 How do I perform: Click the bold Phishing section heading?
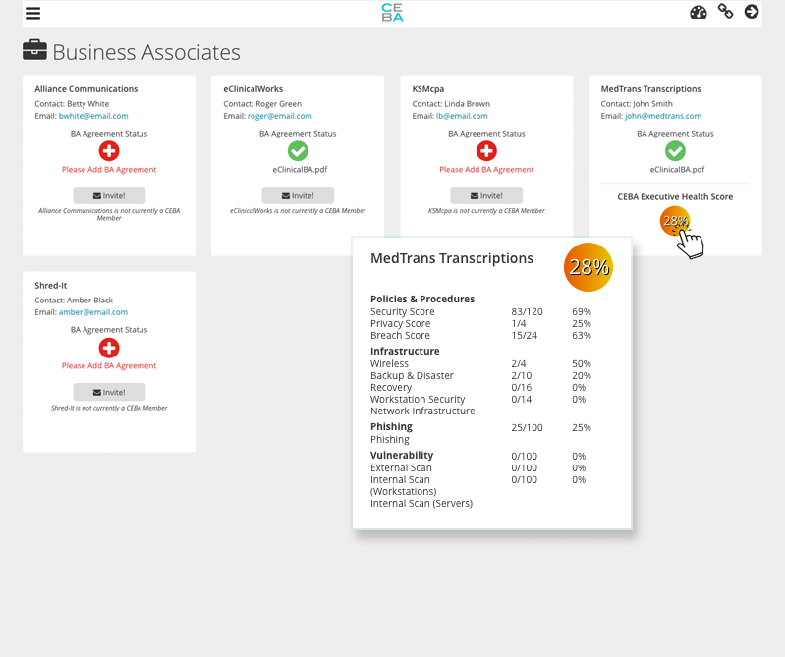391,427
